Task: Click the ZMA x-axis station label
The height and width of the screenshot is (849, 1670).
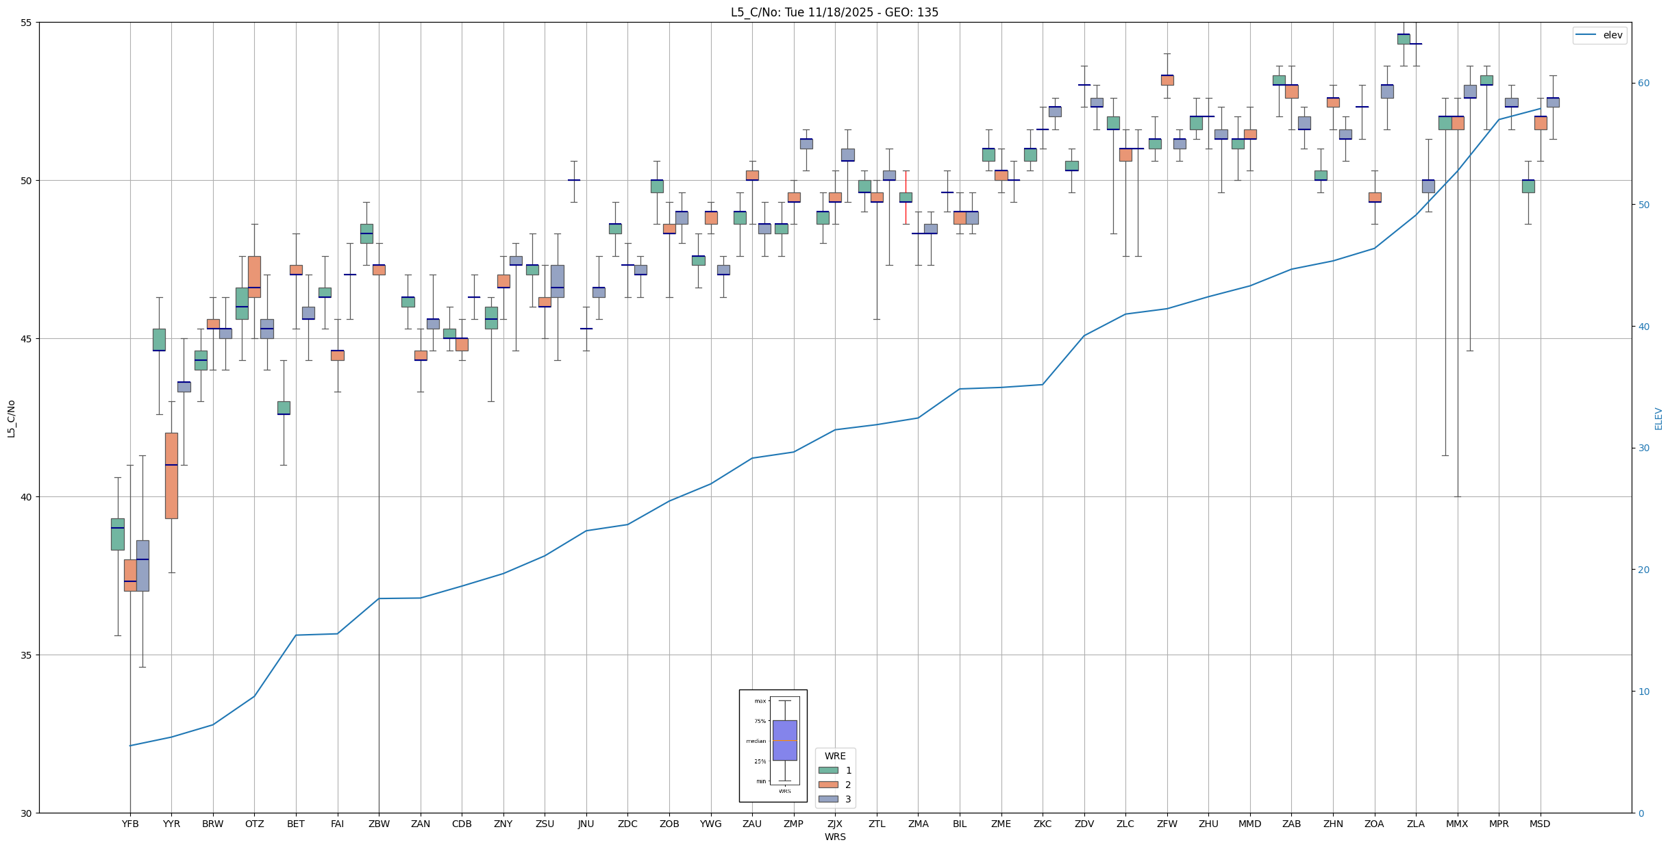Action: click(918, 824)
